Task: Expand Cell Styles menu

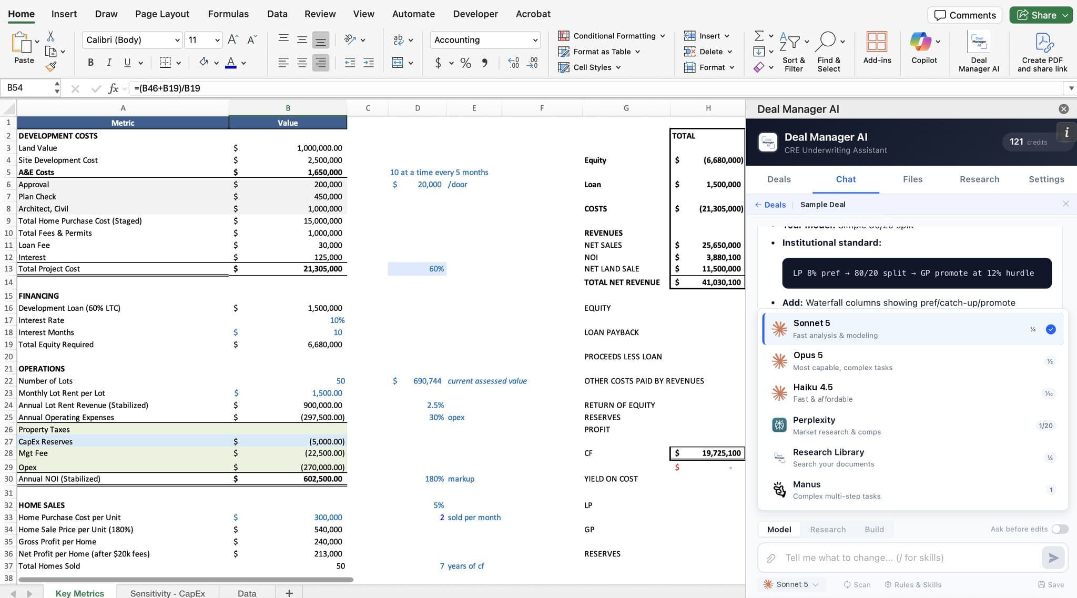Action: coord(618,67)
